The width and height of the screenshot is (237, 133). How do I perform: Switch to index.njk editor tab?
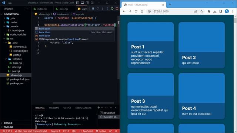[x=42, y=9]
